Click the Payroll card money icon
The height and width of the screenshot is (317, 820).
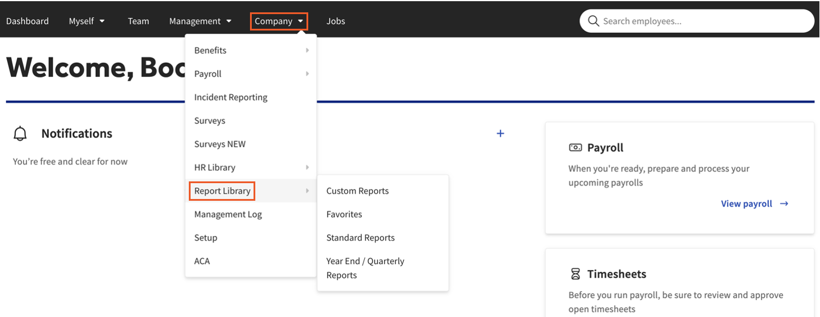point(575,148)
